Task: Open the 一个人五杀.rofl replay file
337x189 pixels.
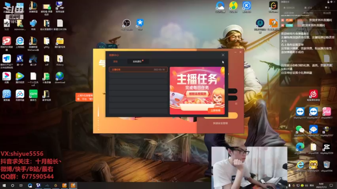Action: [33, 79]
